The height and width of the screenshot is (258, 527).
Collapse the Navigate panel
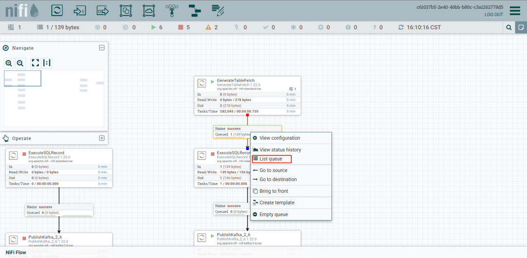click(101, 48)
